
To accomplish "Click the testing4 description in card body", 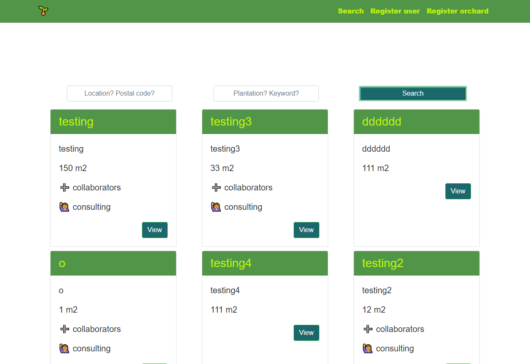I will coord(225,290).
